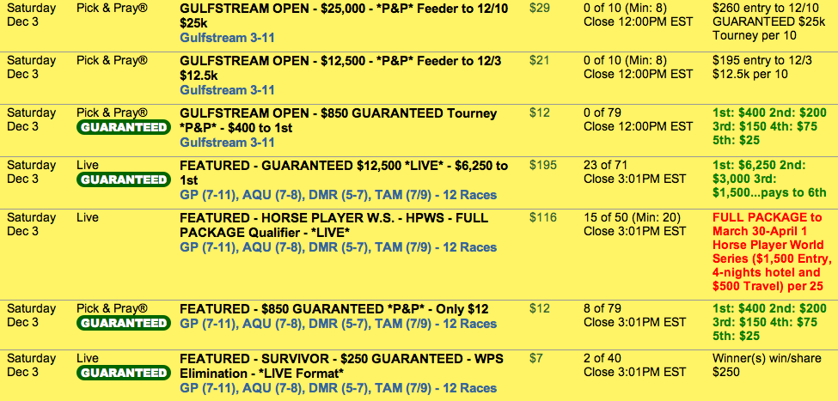Open Gulfstream 3-11 link under $850 Tourney
The image size is (838, 401).
(x=227, y=143)
